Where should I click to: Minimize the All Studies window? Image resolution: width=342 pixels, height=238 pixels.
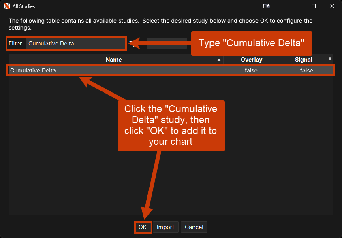pos(295,6)
